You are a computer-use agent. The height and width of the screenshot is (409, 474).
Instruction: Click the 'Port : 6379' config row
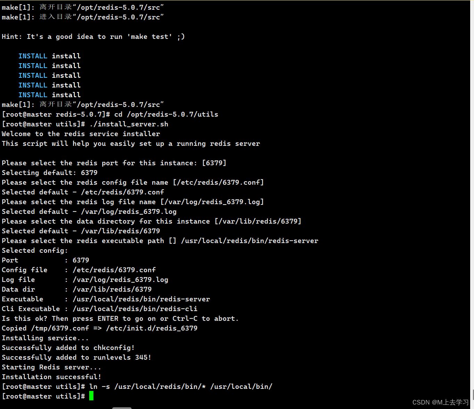coord(45,260)
